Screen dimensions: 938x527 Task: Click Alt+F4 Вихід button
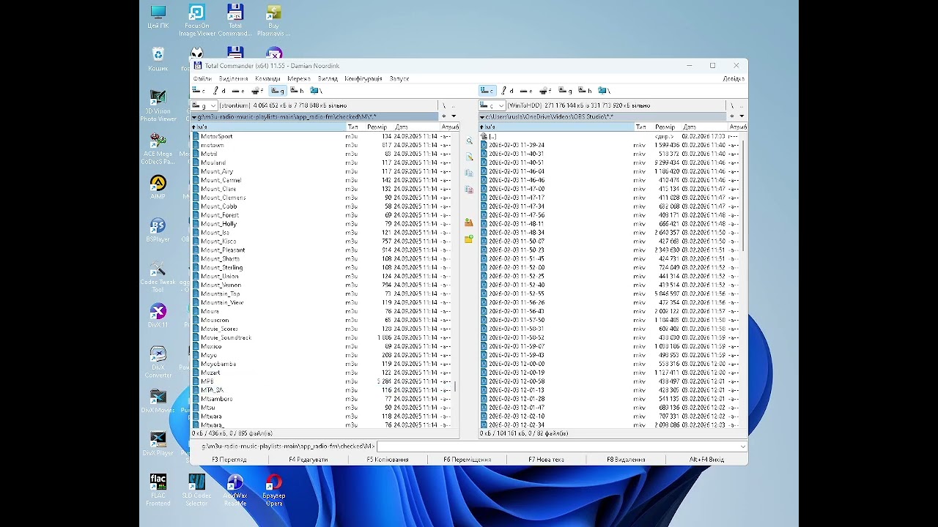tap(706, 460)
